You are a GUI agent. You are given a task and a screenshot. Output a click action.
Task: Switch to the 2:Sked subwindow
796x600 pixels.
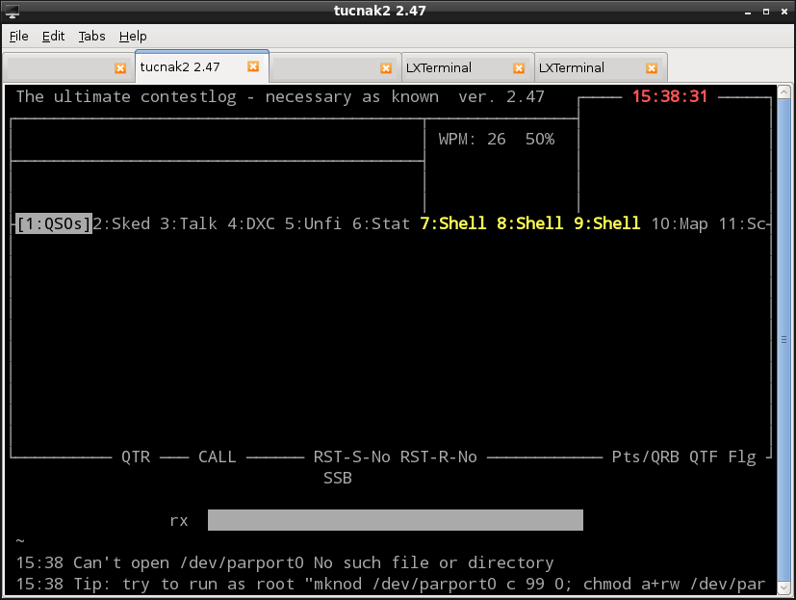click(121, 223)
